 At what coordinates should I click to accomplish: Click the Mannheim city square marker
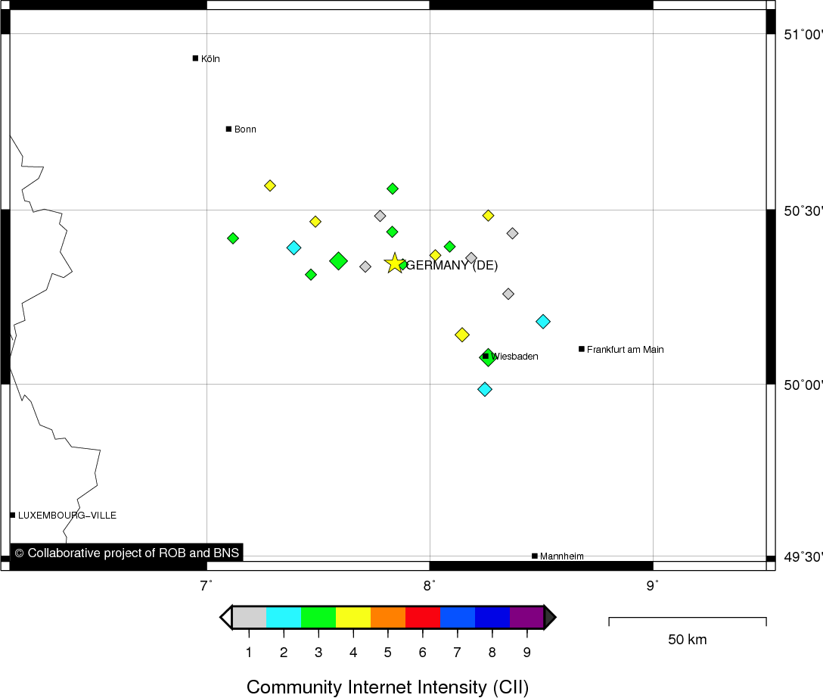coord(535,556)
